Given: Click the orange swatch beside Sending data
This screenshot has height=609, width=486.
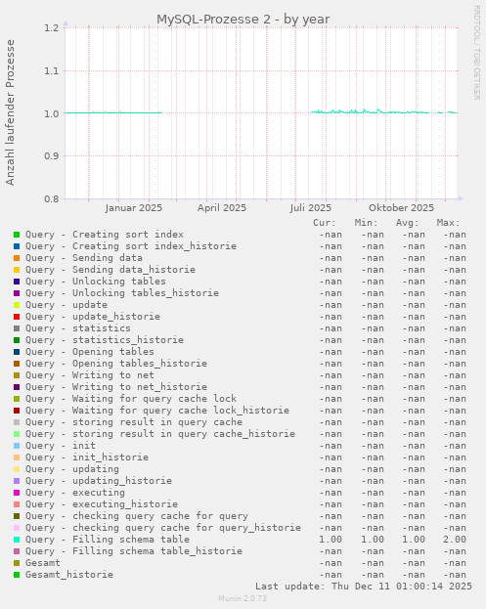Looking at the screenshot, I should tap(17, 258).
